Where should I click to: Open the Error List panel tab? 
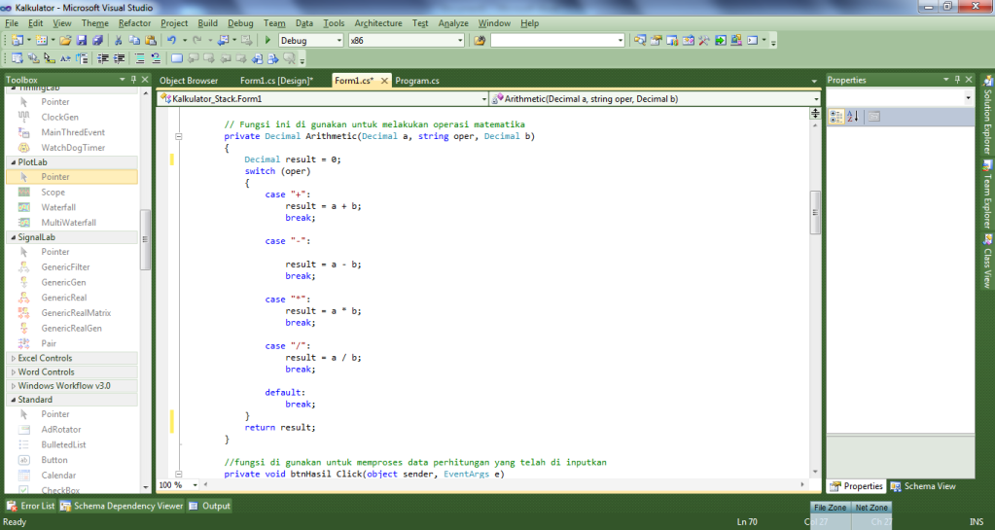tap(31, 506)
